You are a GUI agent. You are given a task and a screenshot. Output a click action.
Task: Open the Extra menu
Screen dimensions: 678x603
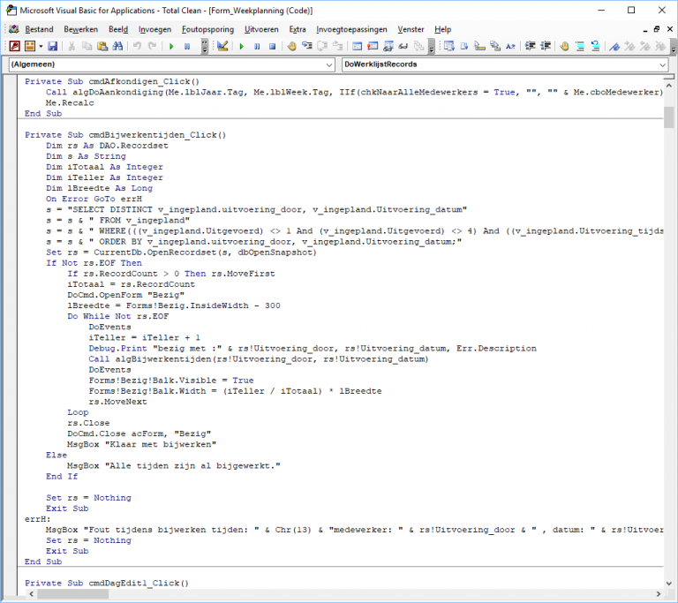(x=298, y=29)
